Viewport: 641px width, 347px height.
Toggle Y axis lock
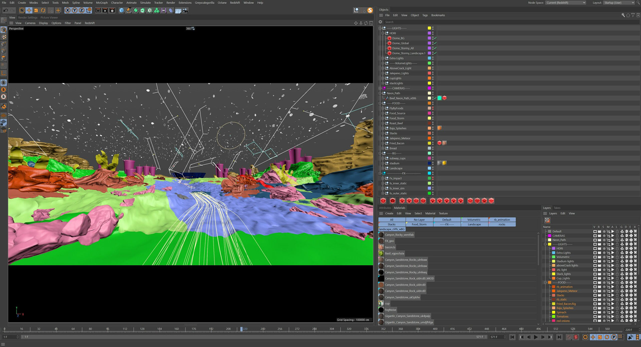tap(74, 10)
